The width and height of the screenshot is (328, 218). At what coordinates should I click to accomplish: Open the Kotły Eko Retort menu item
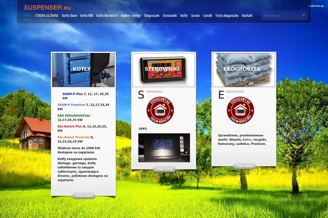(x=107, y=16)
